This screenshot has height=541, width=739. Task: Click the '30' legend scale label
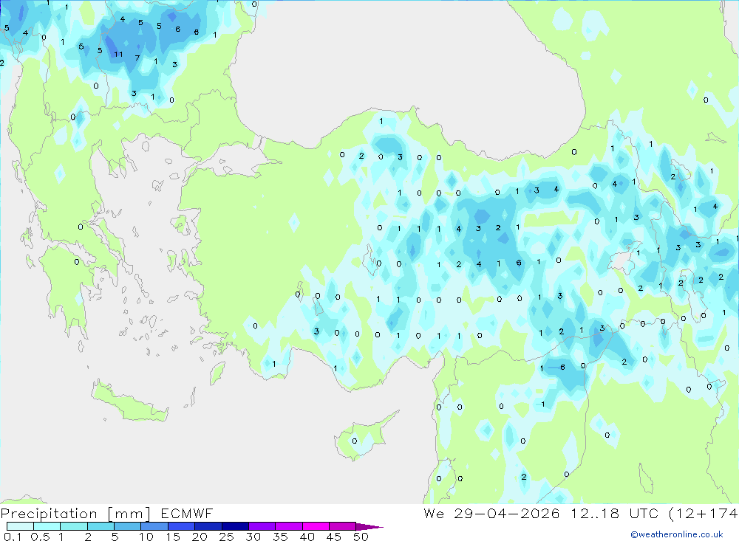[x=253, y=537]
